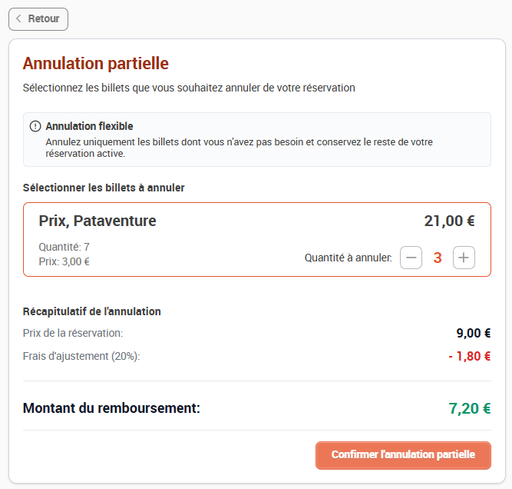512x489 pixels.
Task: Select the Prix, Pataventure ticket title
Action: 97,221
